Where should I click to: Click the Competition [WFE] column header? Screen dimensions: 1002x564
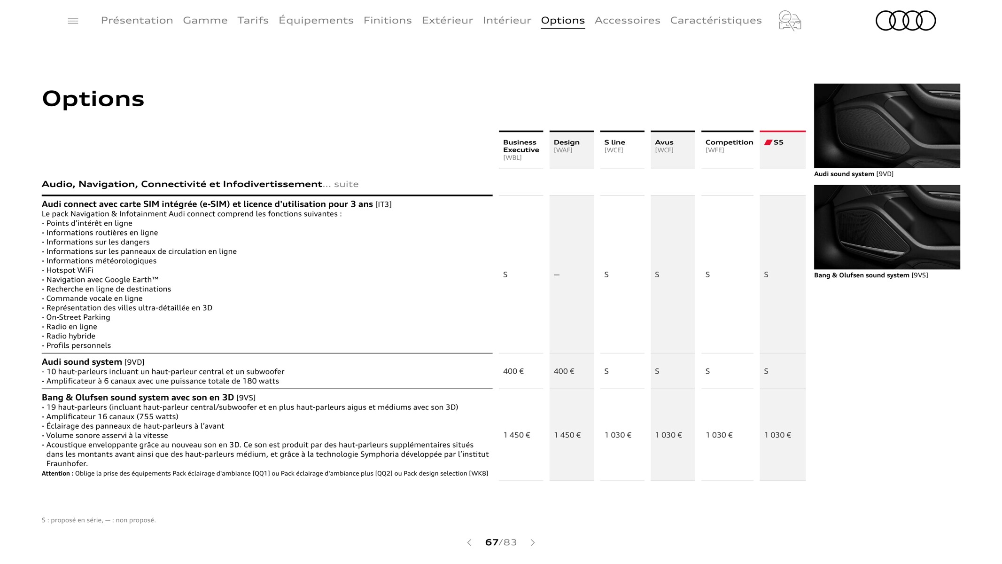(727, 149)
